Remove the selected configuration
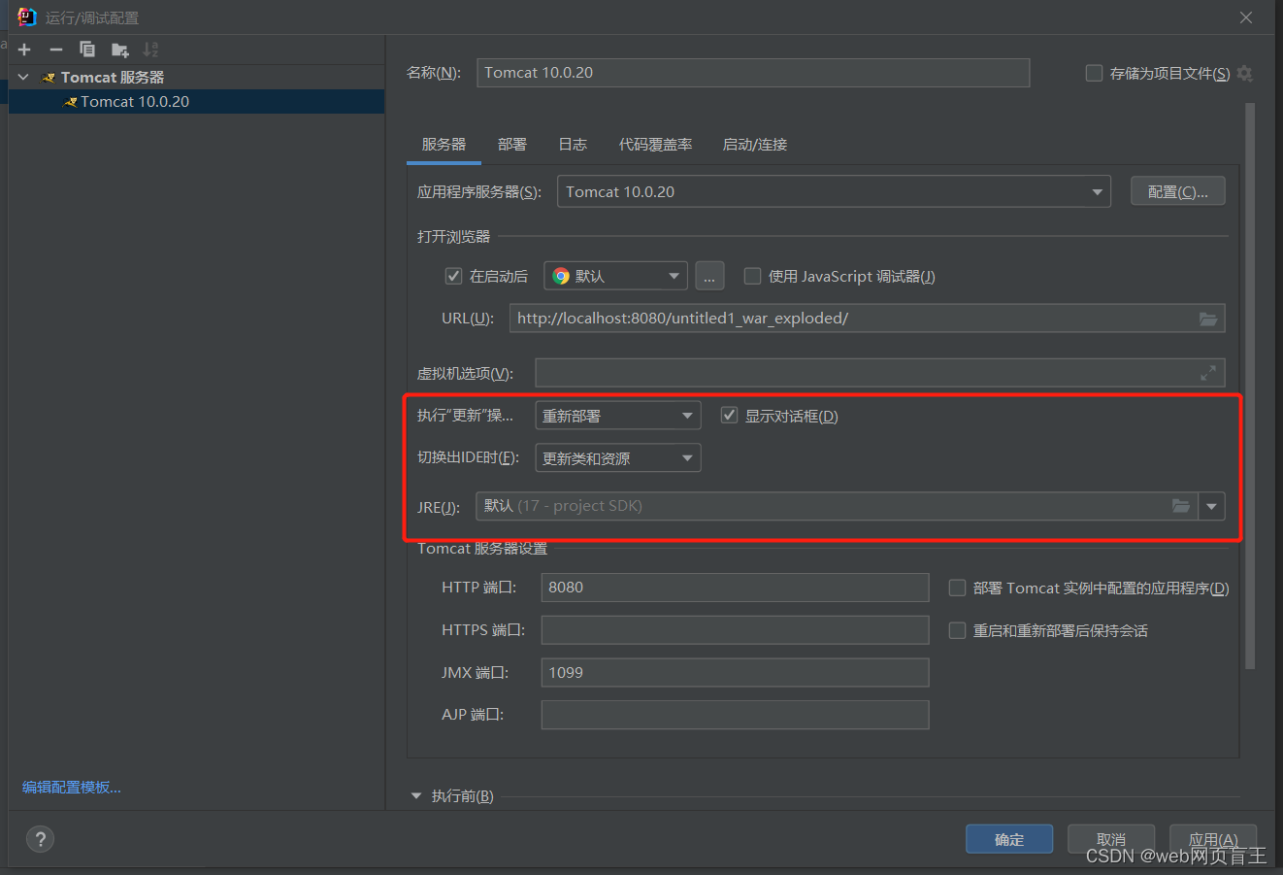Image resolution: width=1283 pixels, height=875 pixels. click(56, 50)
